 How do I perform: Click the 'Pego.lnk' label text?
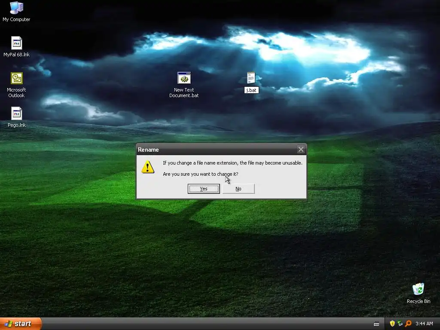click(x=17, y=125)
